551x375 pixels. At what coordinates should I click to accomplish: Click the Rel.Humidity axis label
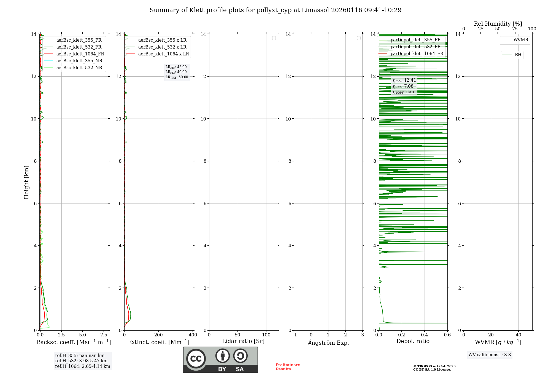point(498,24)
